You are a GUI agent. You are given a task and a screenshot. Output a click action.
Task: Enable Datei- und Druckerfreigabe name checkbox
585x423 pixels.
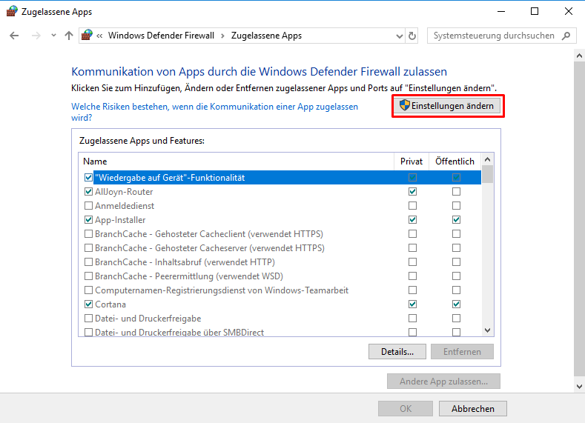pyautogui.click(x=88, y=319)
